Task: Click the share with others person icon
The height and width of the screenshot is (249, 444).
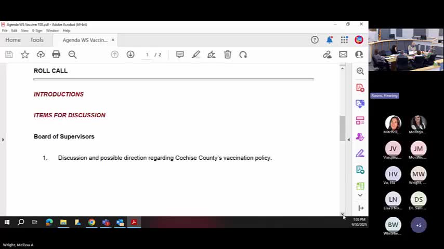Action: tap(359, 54)
